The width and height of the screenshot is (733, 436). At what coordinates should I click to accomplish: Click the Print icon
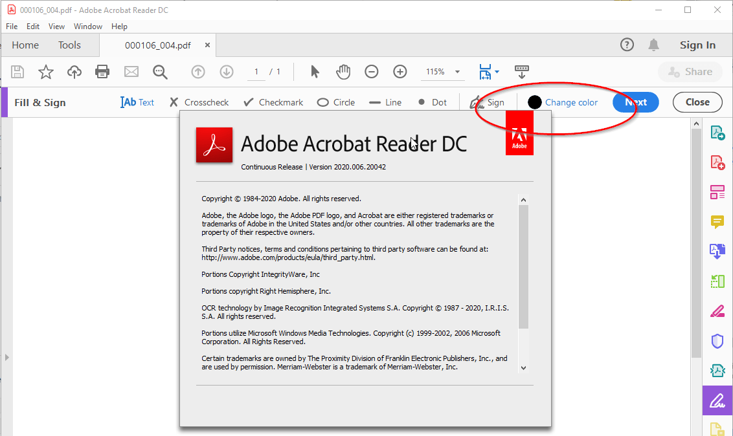point(102,71)
